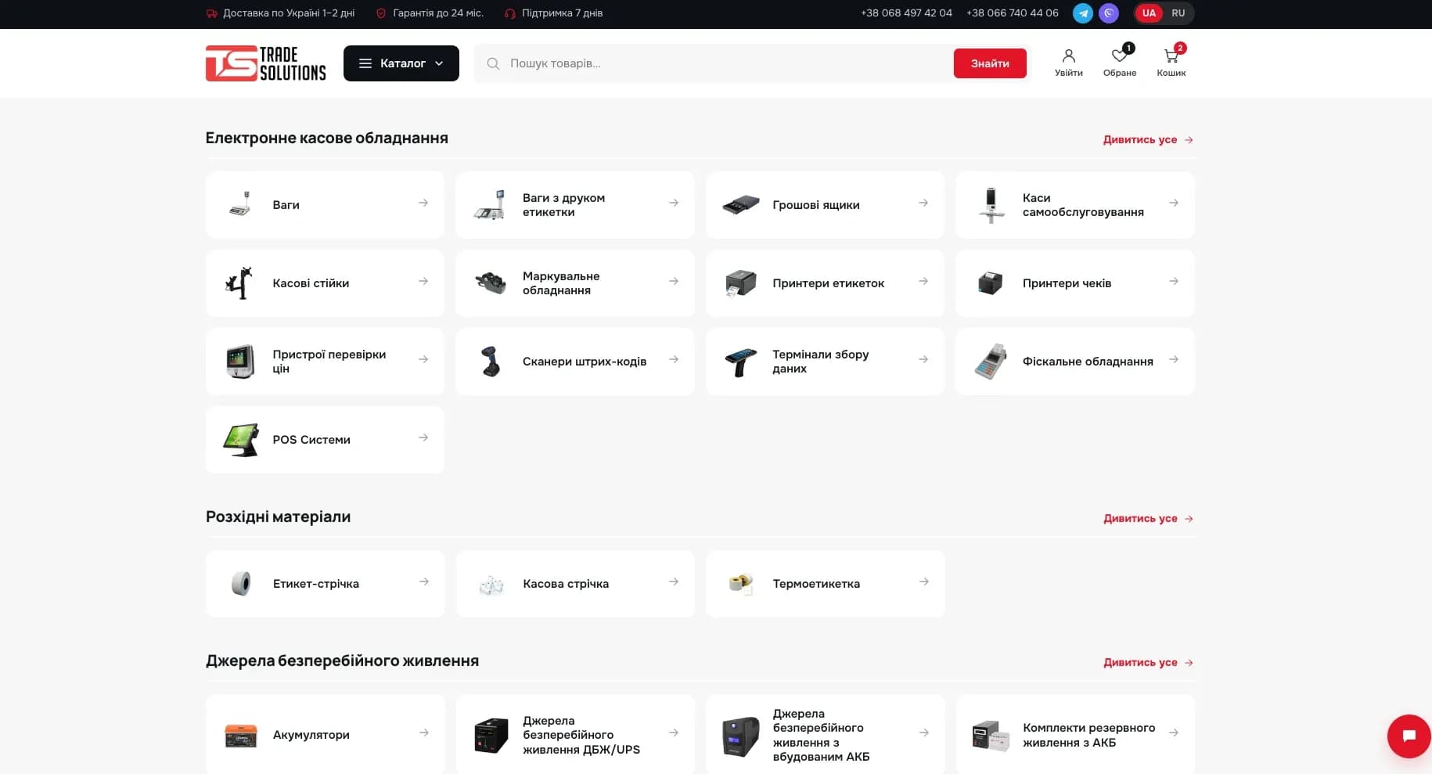Click the Комплекти резервного живлення product image

coord(991,736)
